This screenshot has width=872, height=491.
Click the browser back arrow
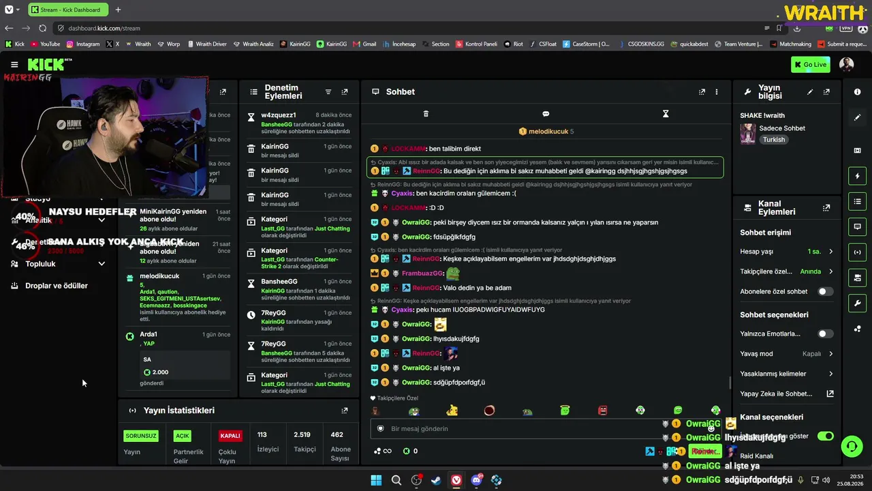pyautogui.click(x=9, y=28)
